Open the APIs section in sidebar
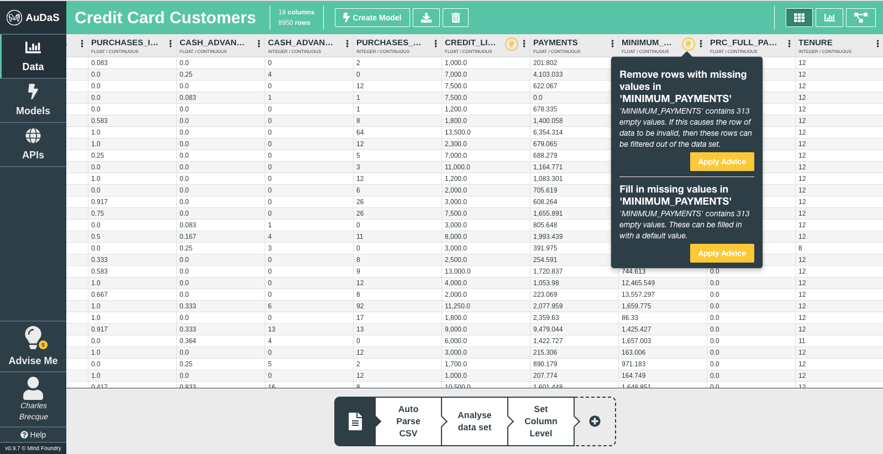Image resolution: width=883 pixels, height=454 pixels. coord(33,145)
